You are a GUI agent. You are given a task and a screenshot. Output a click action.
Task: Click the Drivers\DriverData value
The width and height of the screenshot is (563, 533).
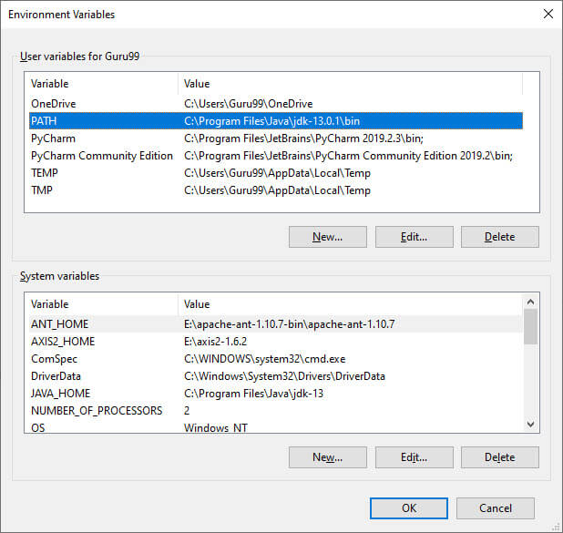click(x=284, y=376)
